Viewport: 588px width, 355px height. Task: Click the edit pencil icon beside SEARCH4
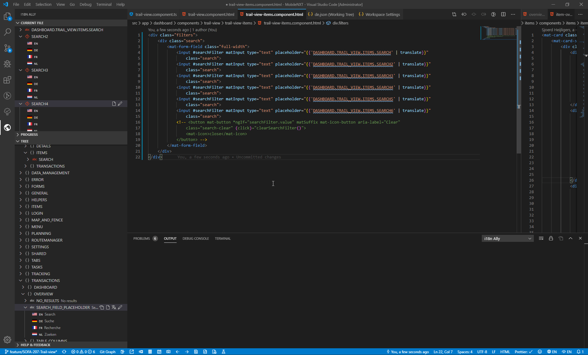click(x=120, y=104)
